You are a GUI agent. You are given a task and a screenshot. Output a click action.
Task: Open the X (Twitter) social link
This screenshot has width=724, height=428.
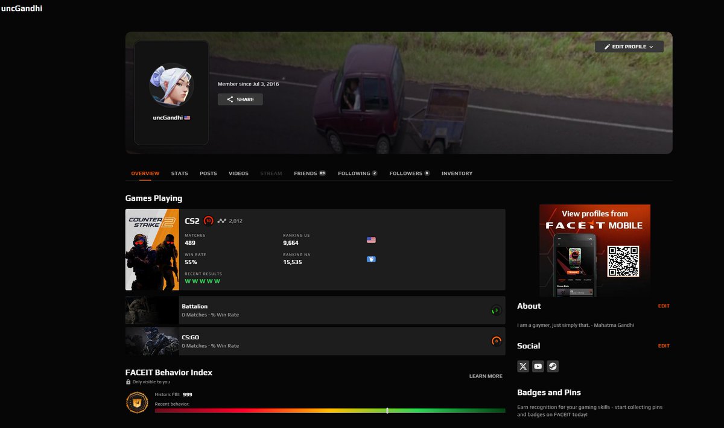[x=523, y=366]
